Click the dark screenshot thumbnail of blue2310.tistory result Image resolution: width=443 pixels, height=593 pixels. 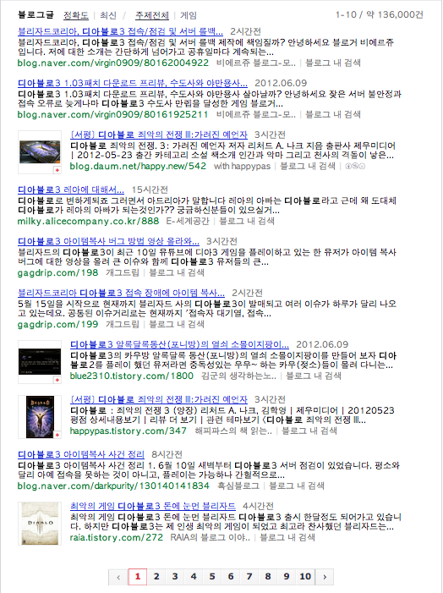[40, 362]
